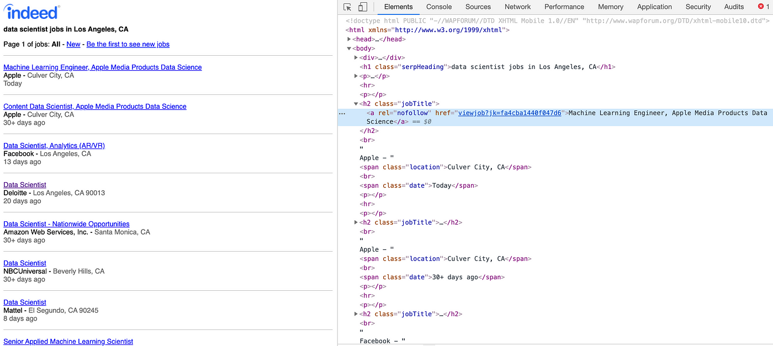The height and width of the screenshot is (346, 773).
Task: Open the Elements tab
Action: tap(398, 7)
